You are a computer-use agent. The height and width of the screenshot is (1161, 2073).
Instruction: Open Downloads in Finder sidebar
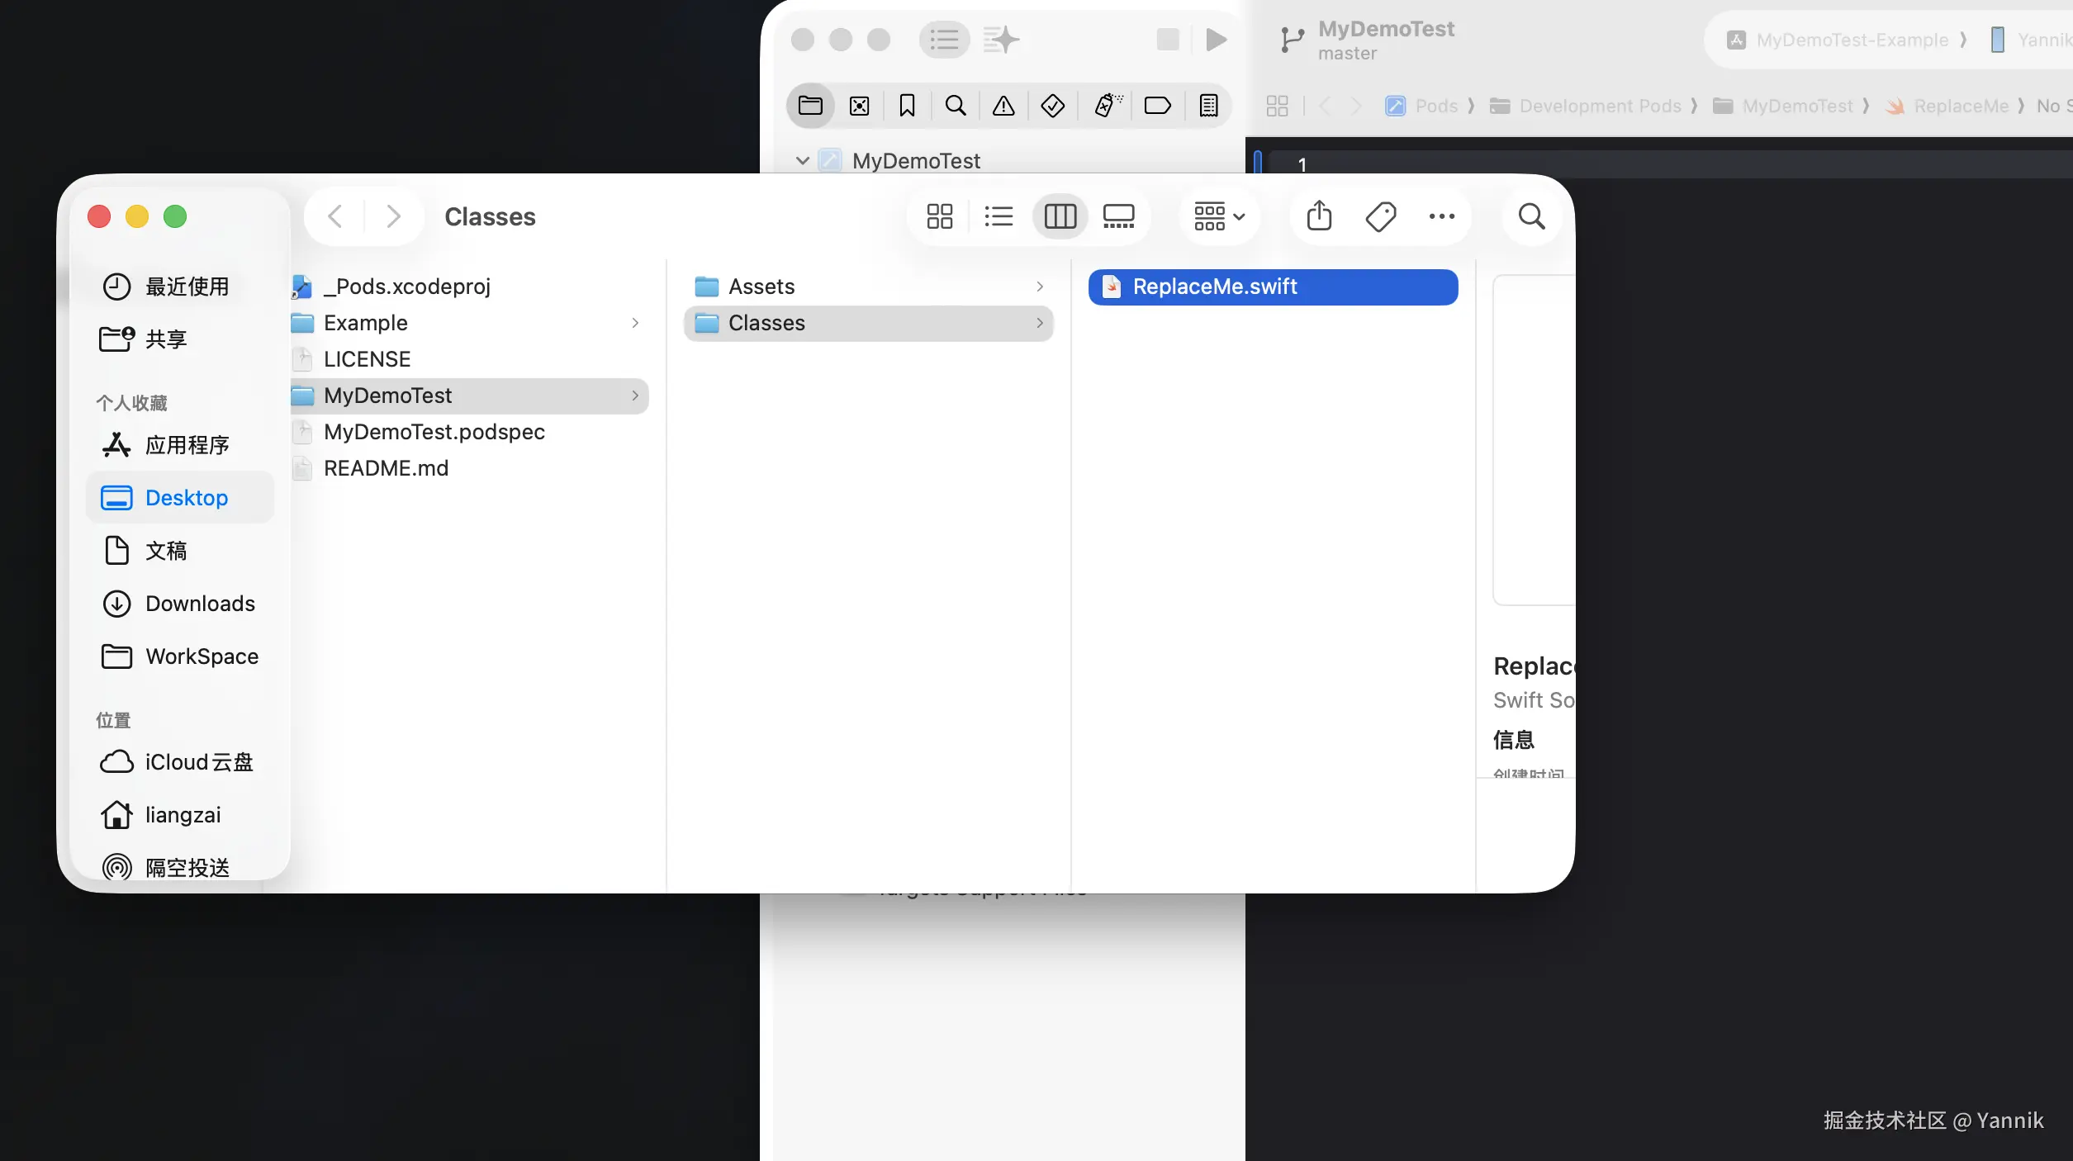[x=178, y=604]
